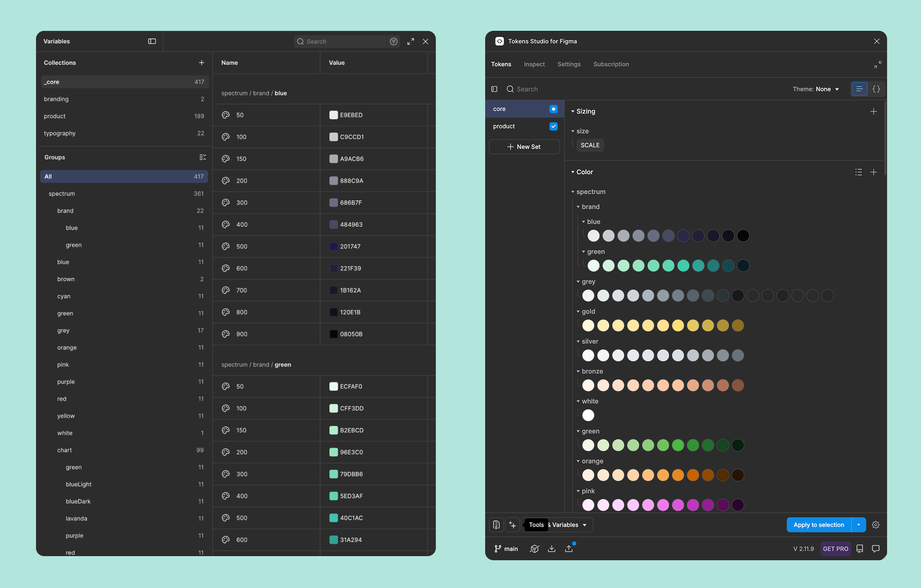Click the Apply to selection button
This screenshot has width=921, height=588.
point(819,525)
